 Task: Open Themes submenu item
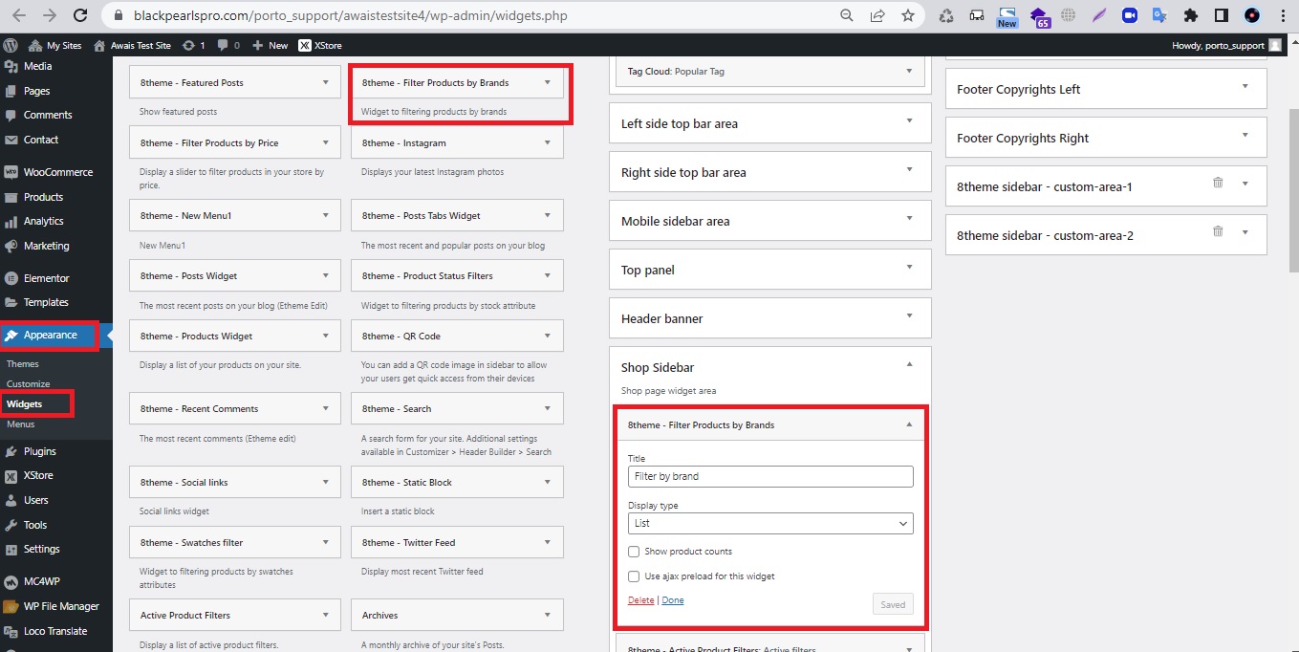pos(23,364)
